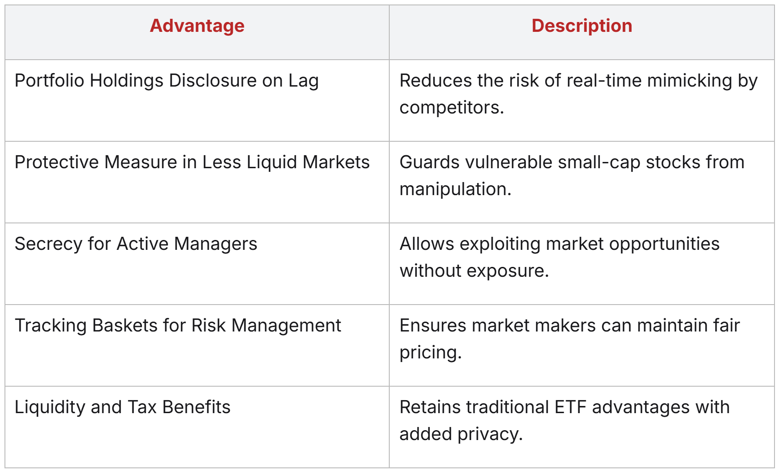Viewport: 779px width, 471px height.
Task: Select the Portfolio Holdings Disclosure on Lag cell
Action: tap(167, 81)
